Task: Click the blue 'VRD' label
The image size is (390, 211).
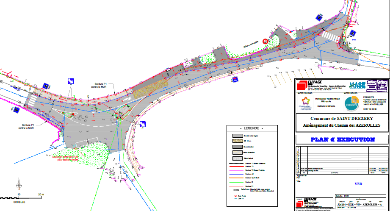Action: tap(358, 184)
